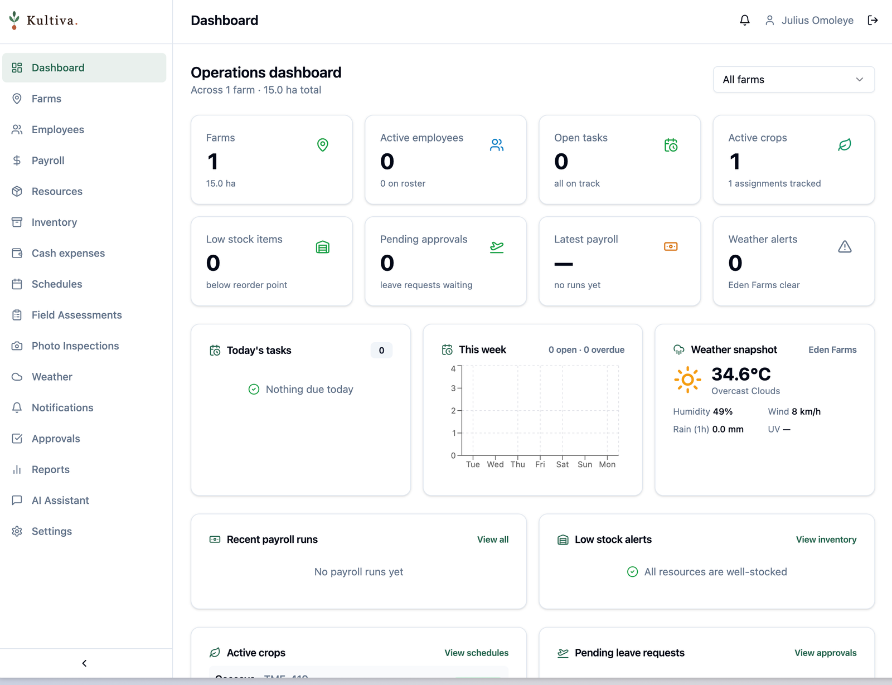Click the This week chart area
Viewport: 892px width, 685px height.
point(532,416)
